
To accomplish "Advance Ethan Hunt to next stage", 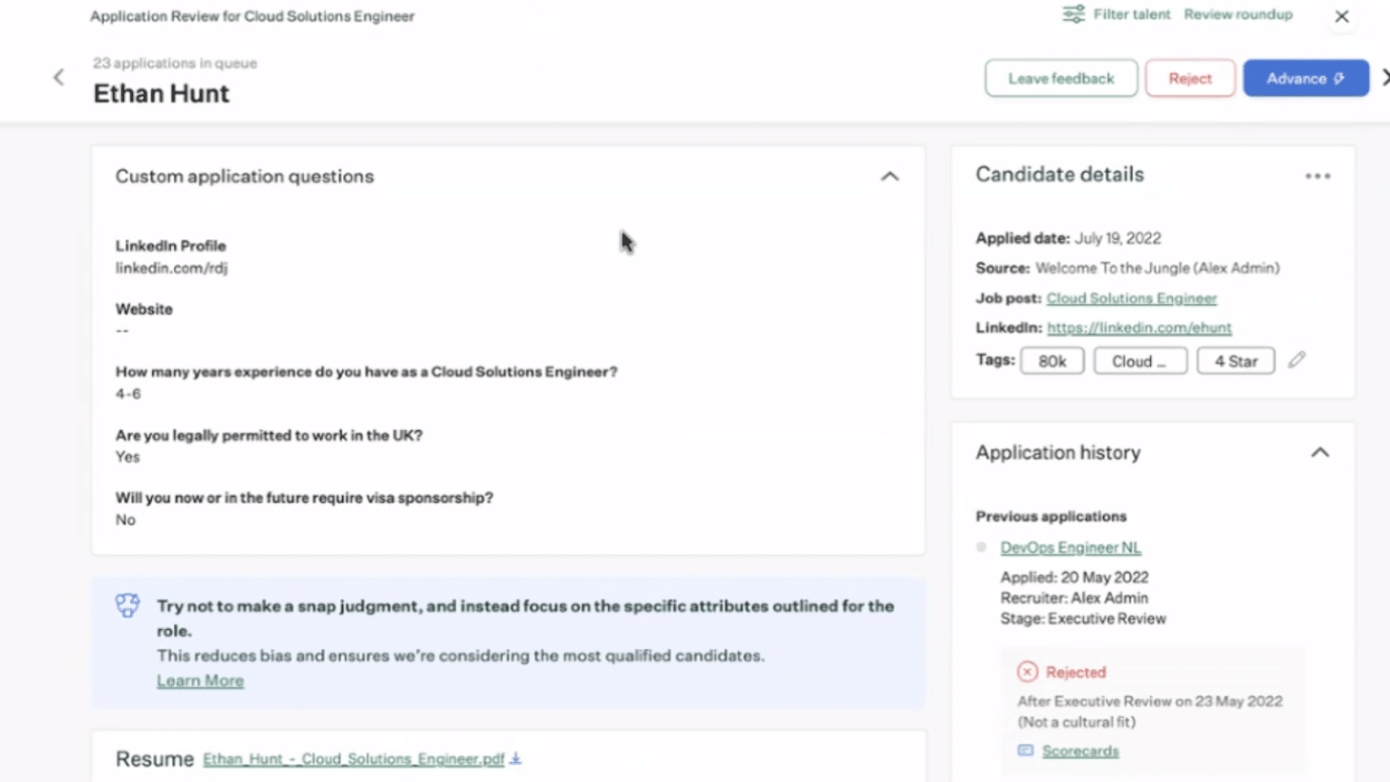I will (1306, 78).
